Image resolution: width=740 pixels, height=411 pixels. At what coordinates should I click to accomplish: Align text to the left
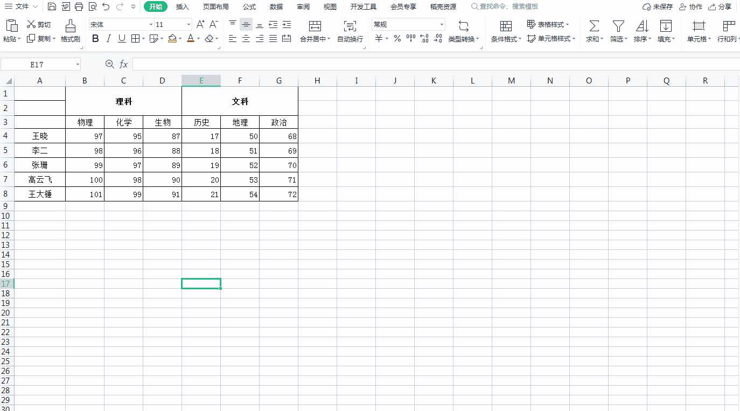pos(233,38)
